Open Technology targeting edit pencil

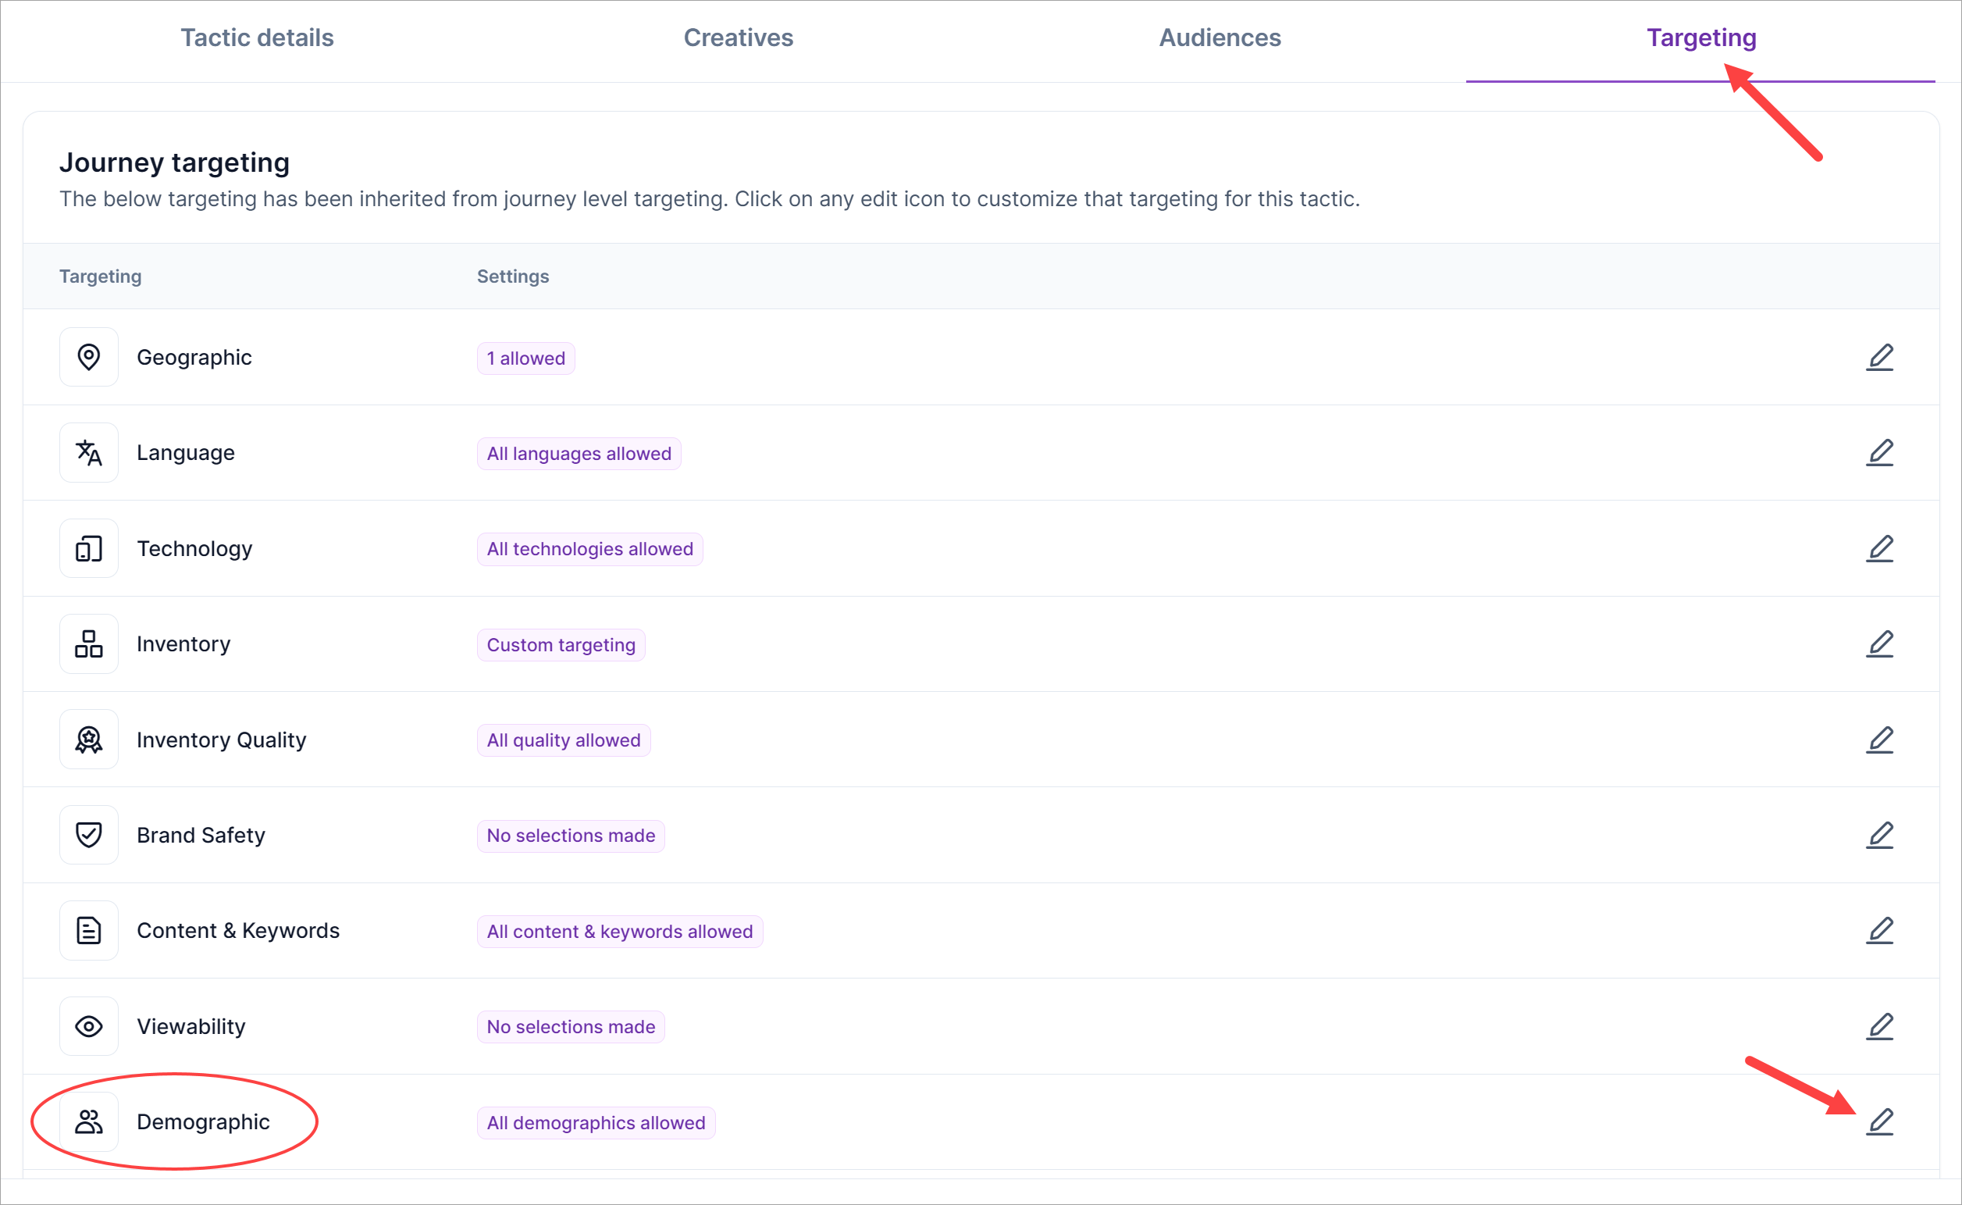click(1879, 548)
